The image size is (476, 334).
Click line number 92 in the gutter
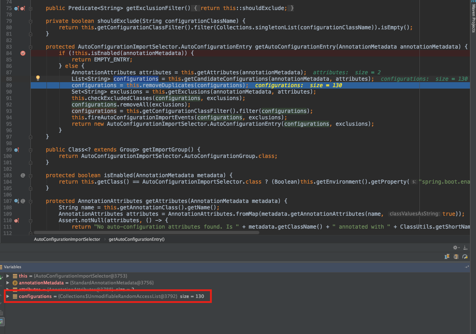pyautogui.click(x=9, y=105)
